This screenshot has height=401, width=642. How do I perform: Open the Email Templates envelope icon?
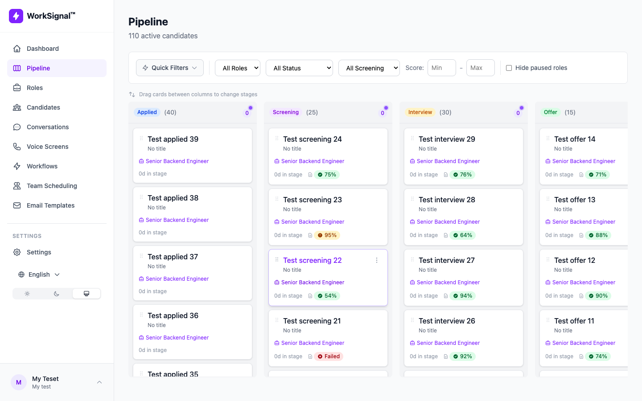tap(17, 205)
